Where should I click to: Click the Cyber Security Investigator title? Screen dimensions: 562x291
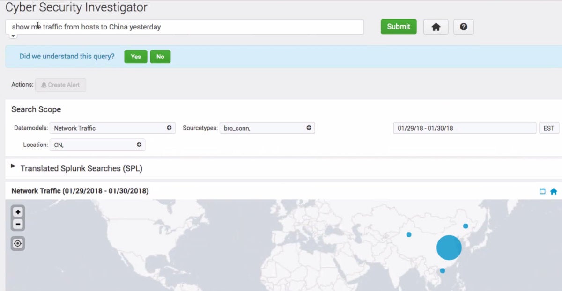(76, 7)
